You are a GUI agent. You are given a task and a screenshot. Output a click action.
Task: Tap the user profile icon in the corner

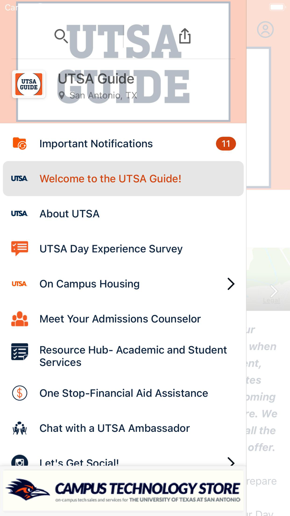coord(265,29)
